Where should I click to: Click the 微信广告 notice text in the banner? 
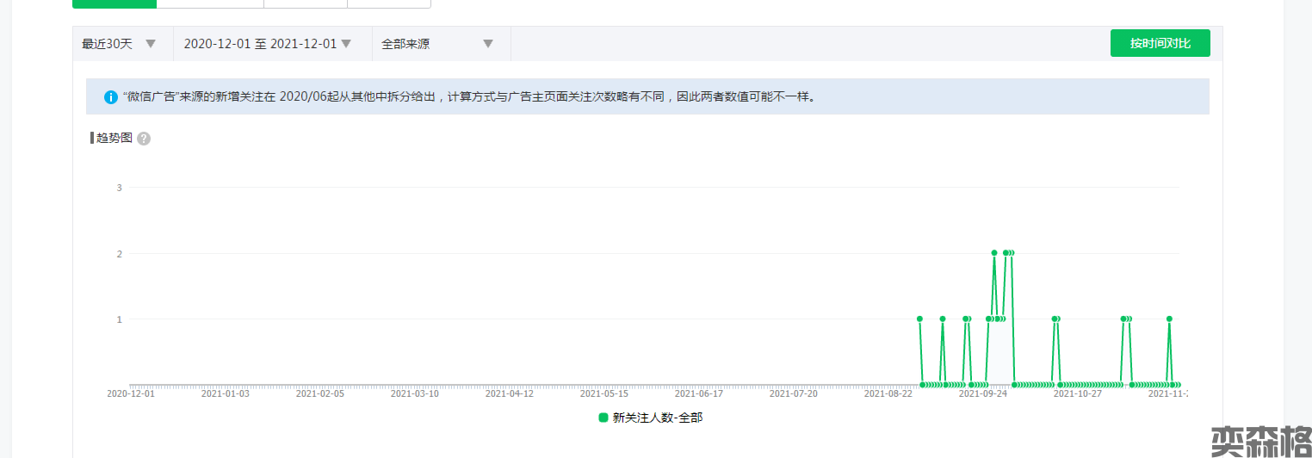point(469,97)
